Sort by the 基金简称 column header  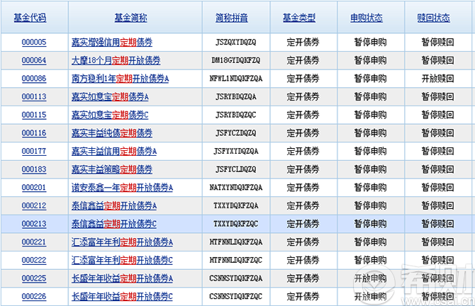(131, 18)
